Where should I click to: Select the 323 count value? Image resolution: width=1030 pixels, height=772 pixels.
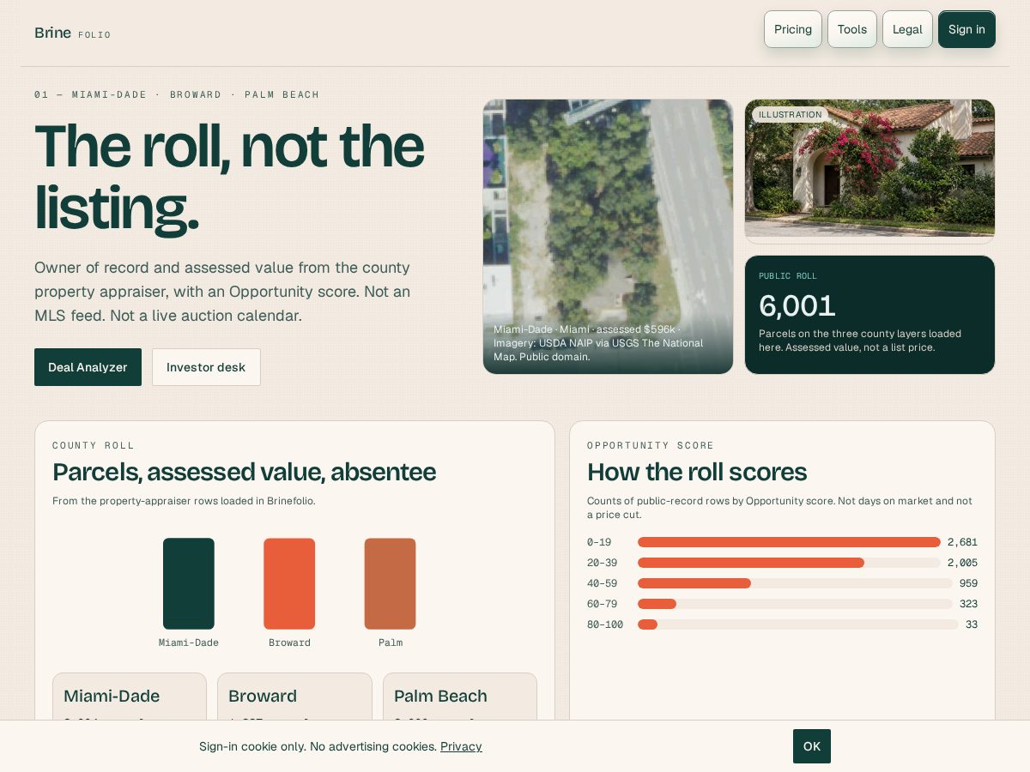[968, 604]
